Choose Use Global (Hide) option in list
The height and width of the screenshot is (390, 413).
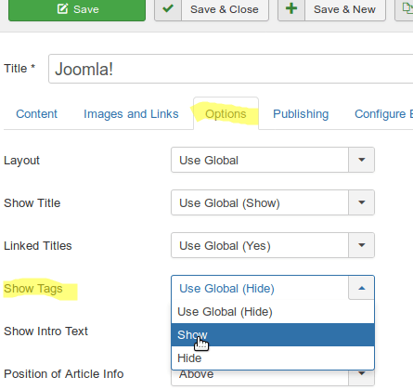coord(273,312)
